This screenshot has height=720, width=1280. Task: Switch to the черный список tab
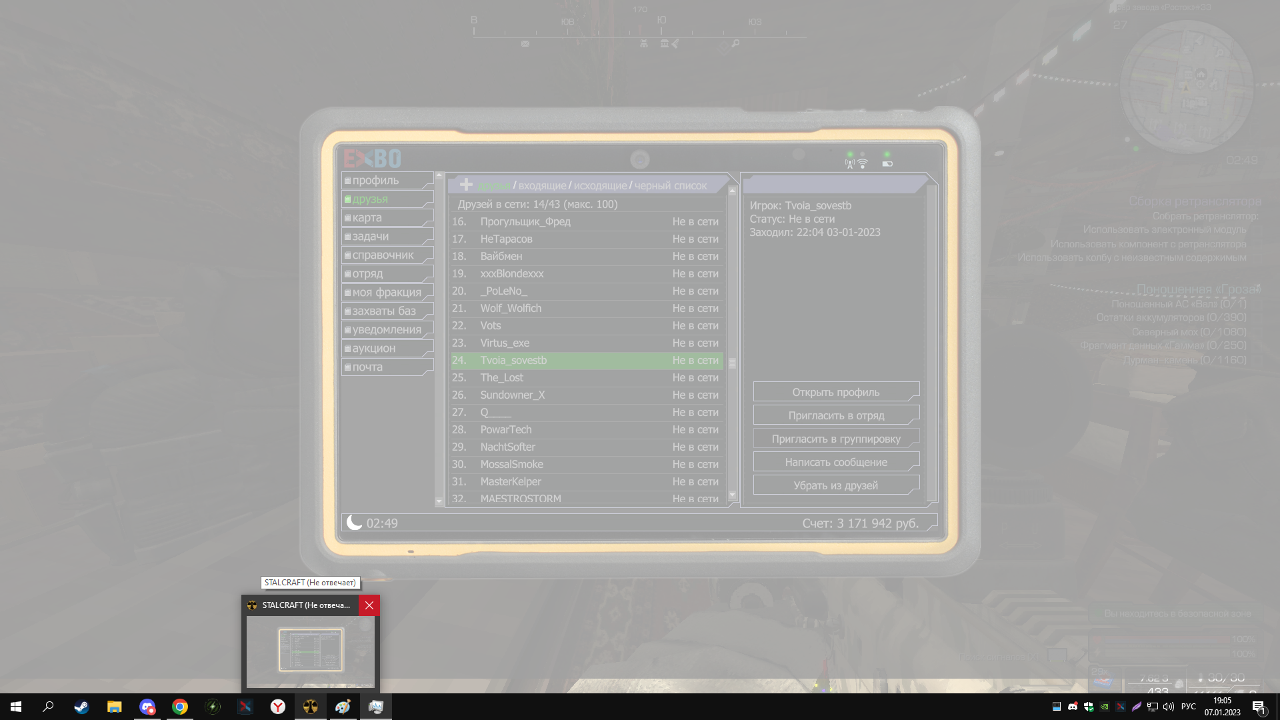pos(670,186)
